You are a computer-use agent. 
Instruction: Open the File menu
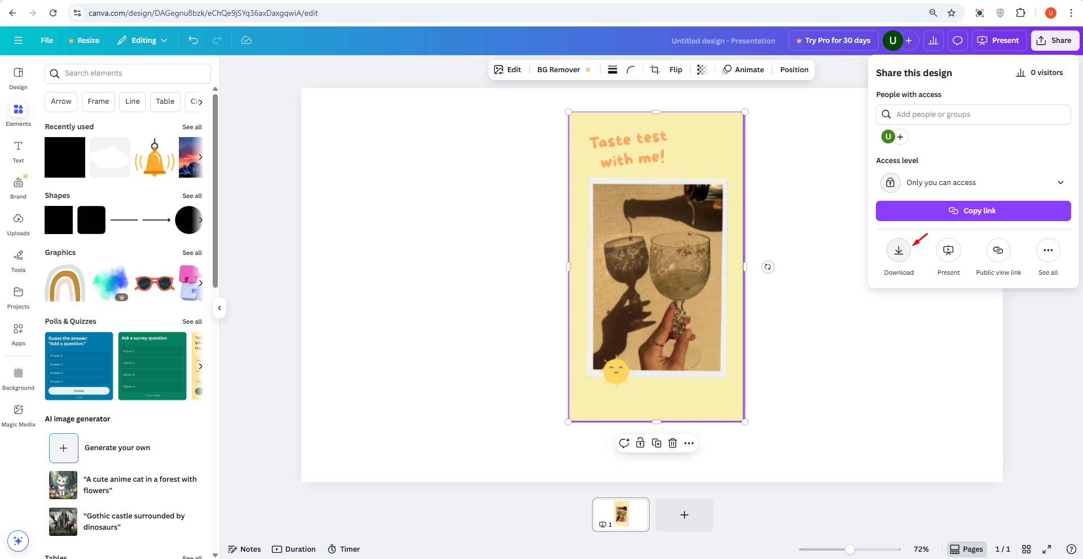(46, 40)
